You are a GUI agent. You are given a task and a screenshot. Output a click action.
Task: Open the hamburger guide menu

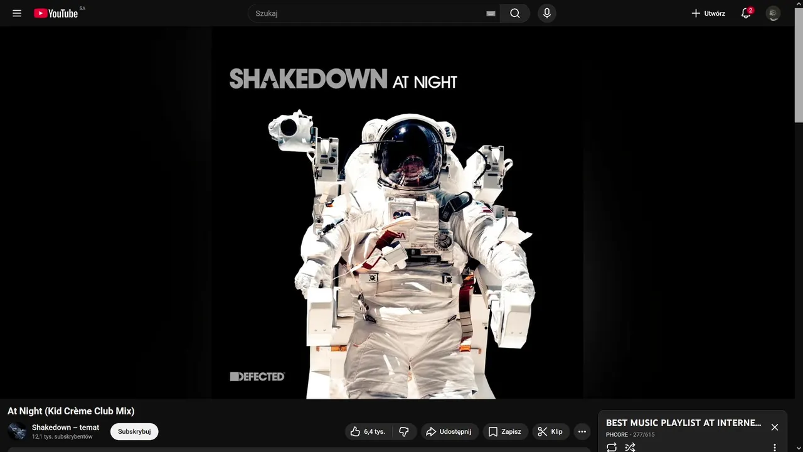click(x=17, y=13)
